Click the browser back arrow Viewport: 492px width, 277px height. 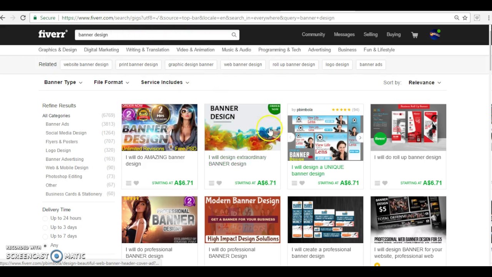point(3,18)
